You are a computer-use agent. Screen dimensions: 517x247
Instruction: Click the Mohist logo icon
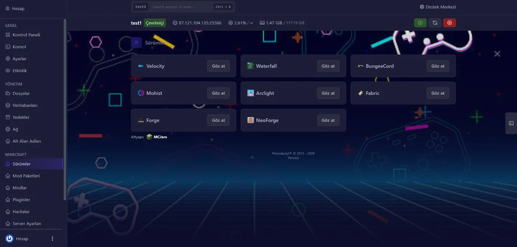(x=141, y=93)
